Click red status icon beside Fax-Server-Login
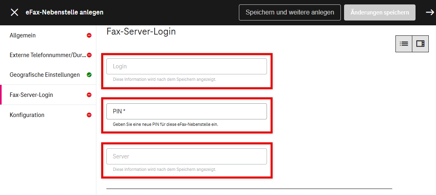Screen dimensions: 436x195 (x=89, y=95)
